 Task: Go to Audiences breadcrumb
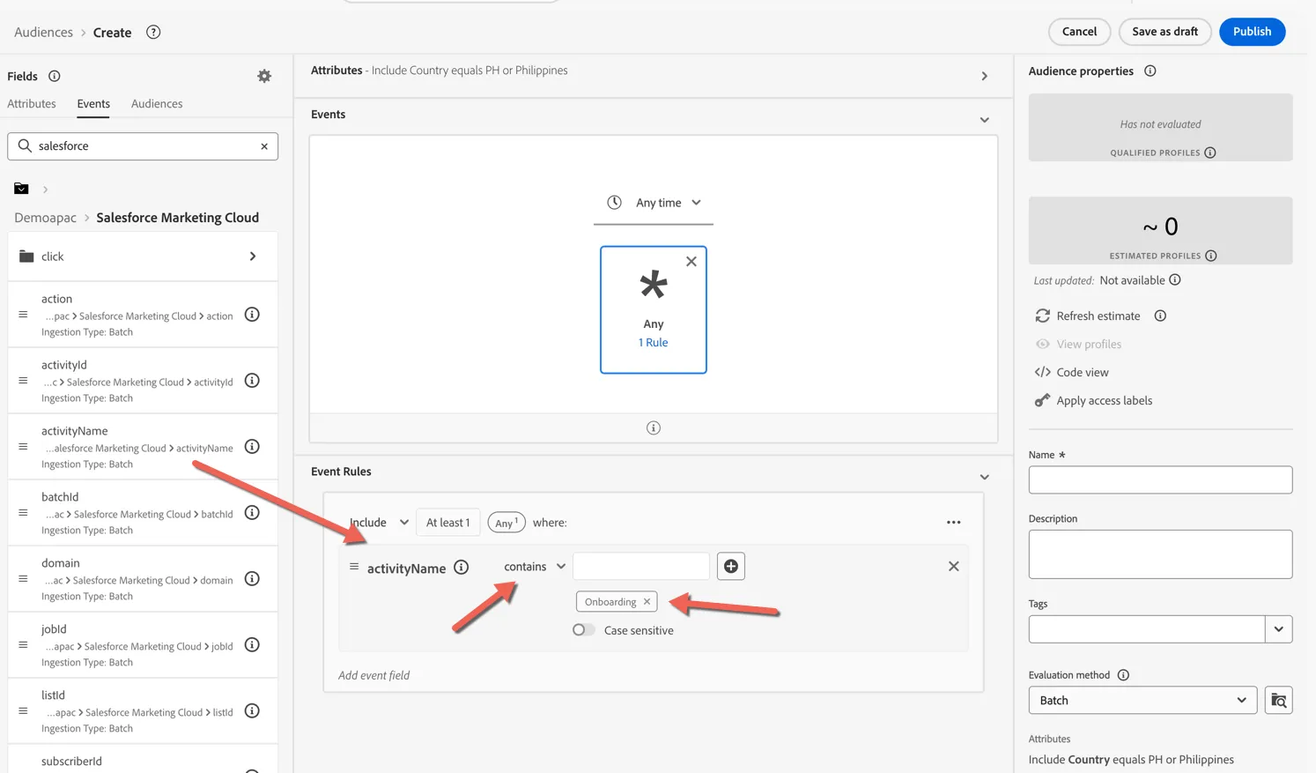(43, 33)
